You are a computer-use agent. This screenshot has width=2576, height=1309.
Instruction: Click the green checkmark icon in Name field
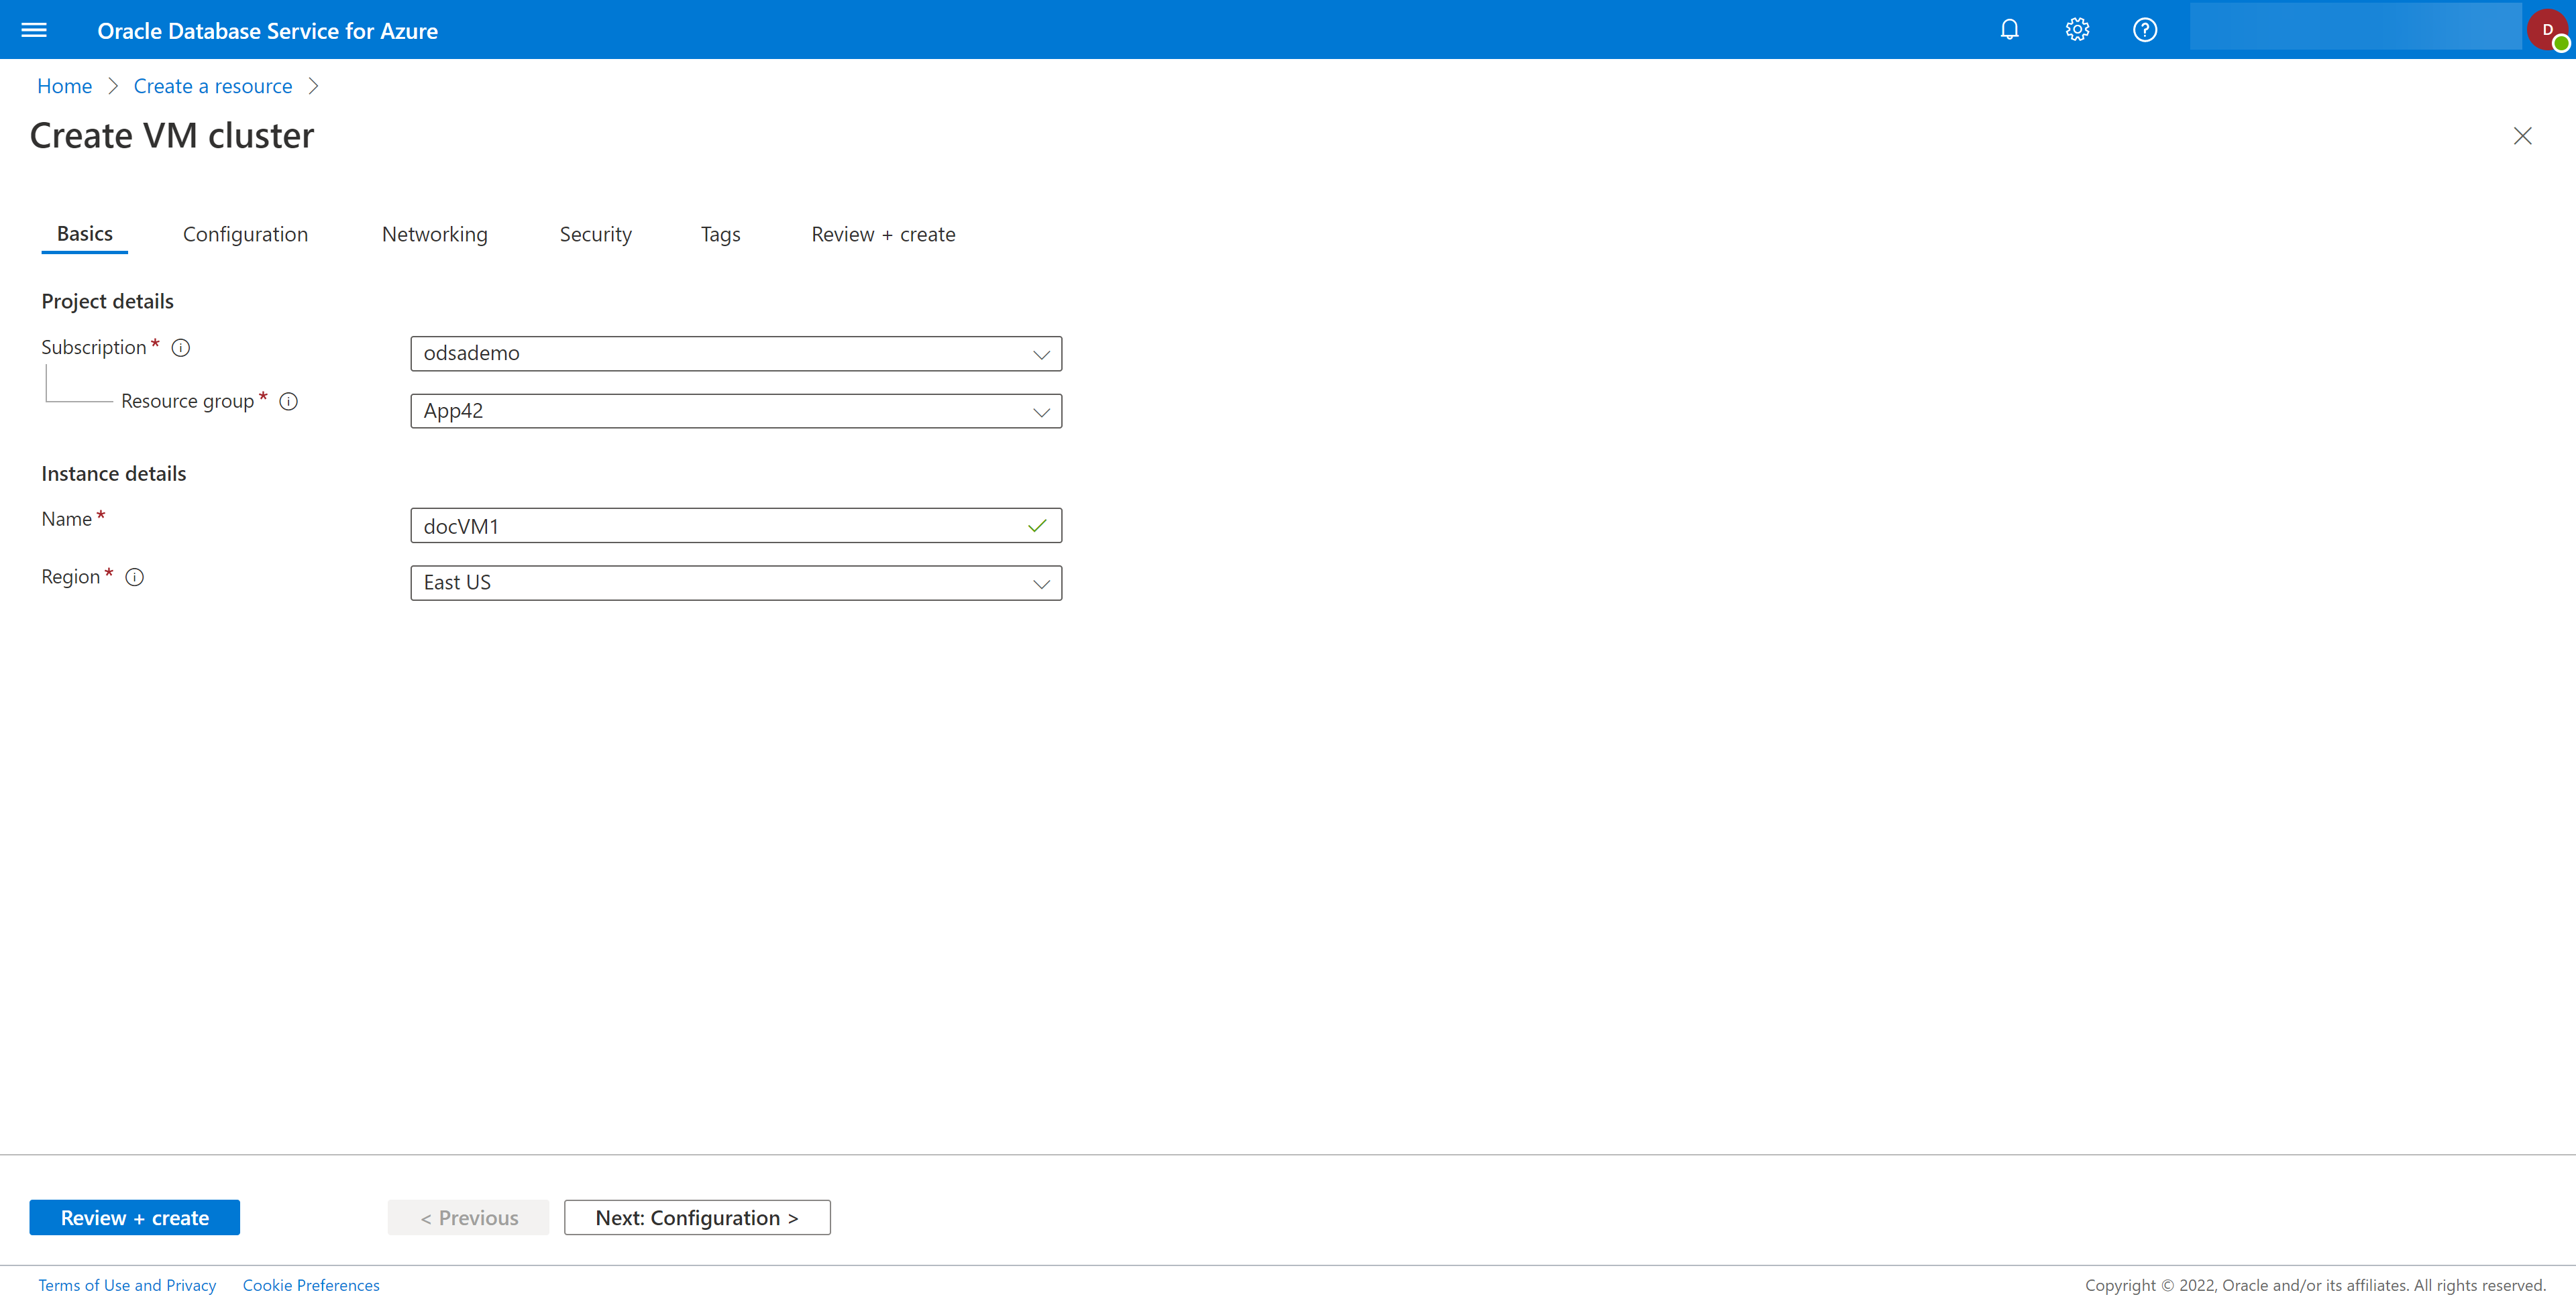[1035, 524]
